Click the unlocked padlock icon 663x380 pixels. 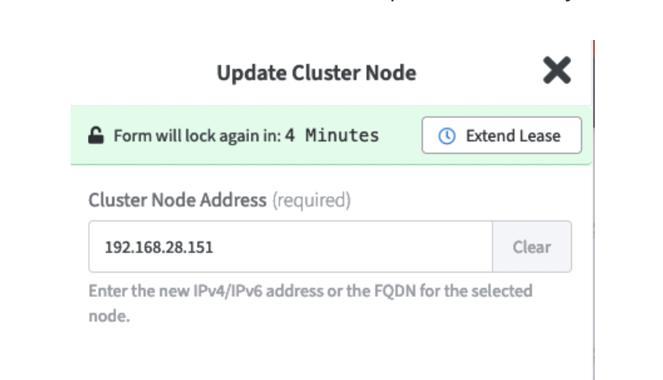pyautogui.click(x=95, y=136)
